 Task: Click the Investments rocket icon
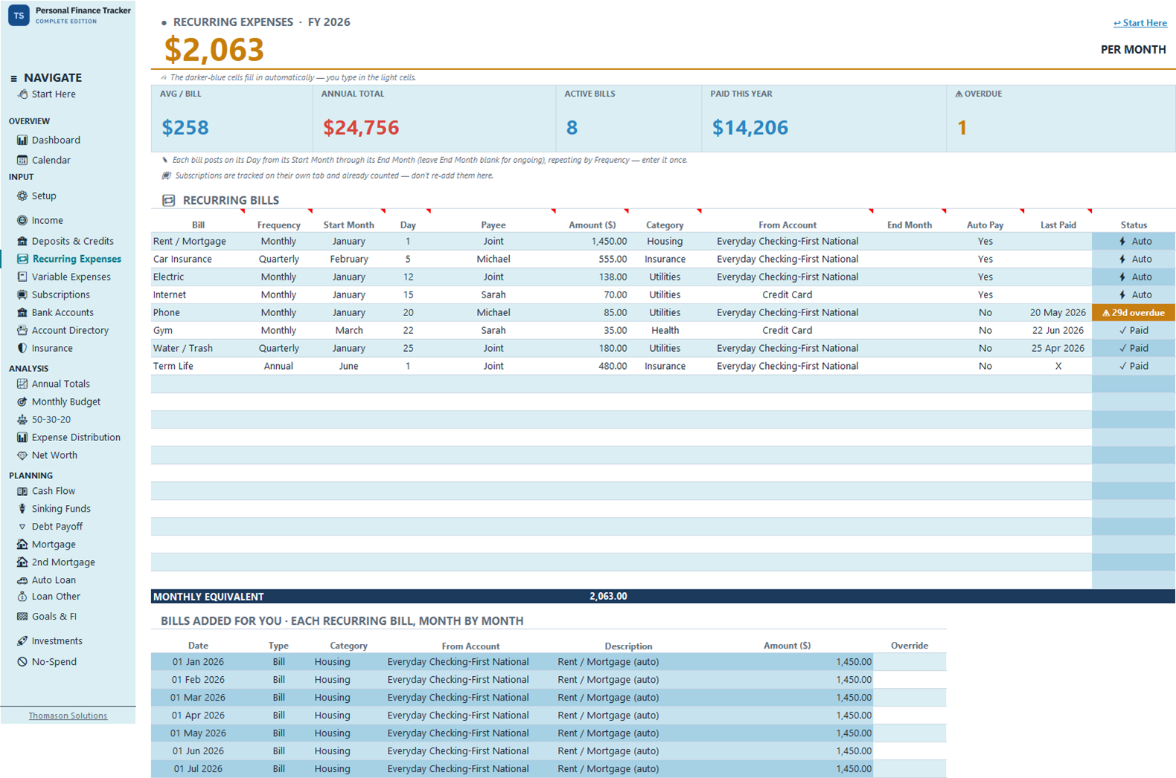pos(22,641)
